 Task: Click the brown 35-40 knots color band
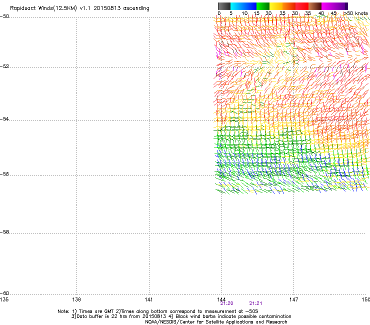click(x=315, y=6)
